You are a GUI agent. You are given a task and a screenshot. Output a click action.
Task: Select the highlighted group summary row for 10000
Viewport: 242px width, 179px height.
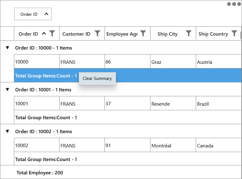coord(128,75)
